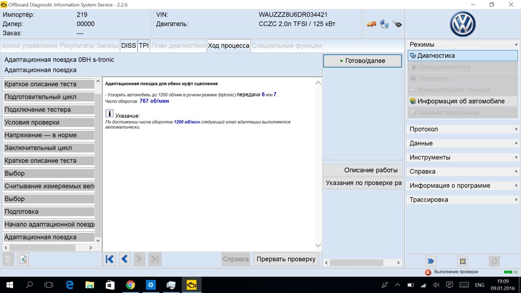Expand the Инструменты section
The image size is (521, 293).
click(x=516, y=157)
